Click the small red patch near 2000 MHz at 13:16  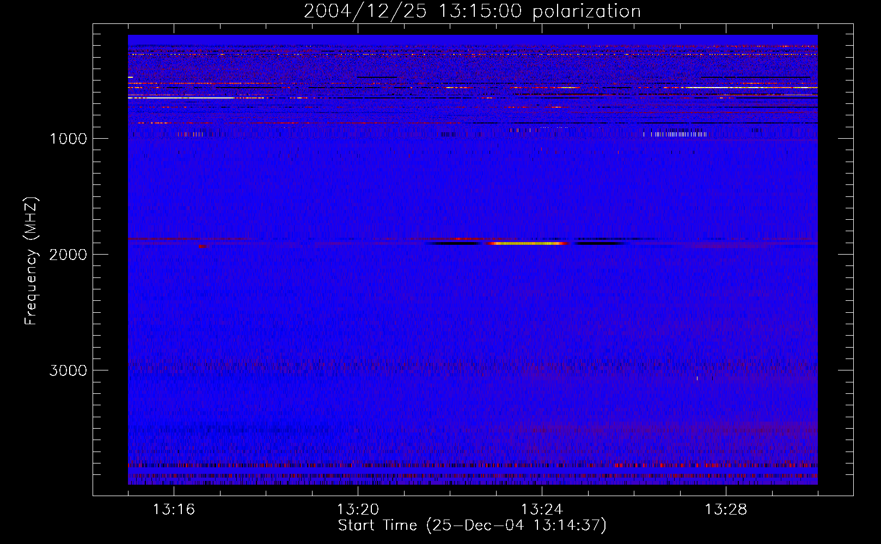click(x=203, y=246)
